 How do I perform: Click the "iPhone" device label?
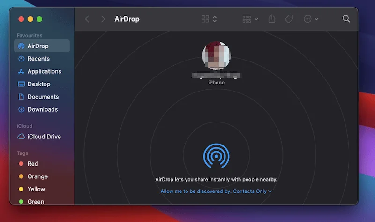point(216,83)
